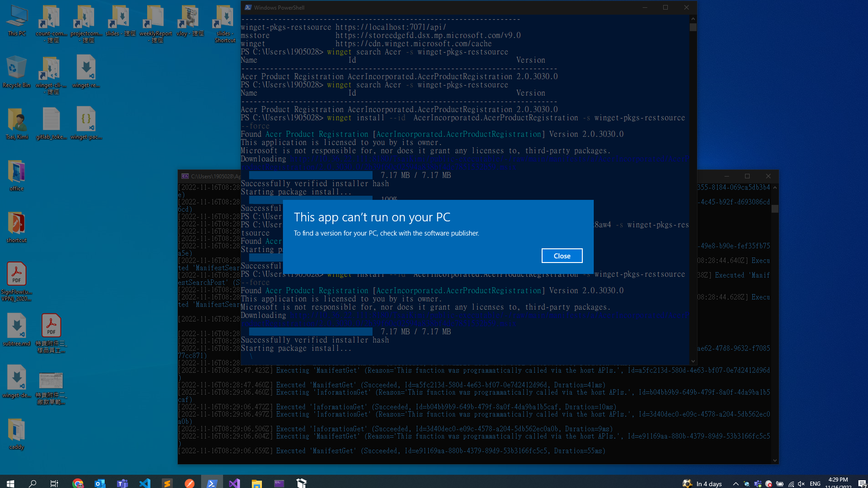This screenshot has width=868, height=488.
Task: Click the PowerShell vertical scrollbar thumb
Action: coord(693,27)
